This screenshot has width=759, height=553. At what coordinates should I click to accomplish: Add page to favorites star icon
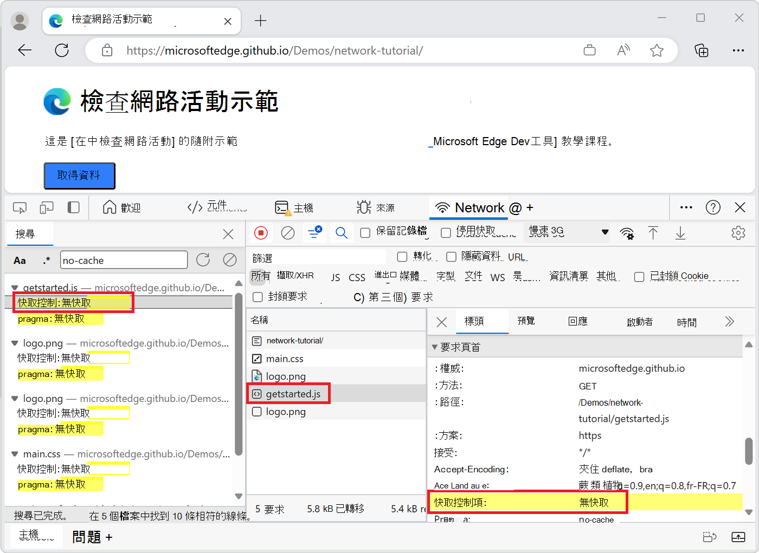(657, 50)
